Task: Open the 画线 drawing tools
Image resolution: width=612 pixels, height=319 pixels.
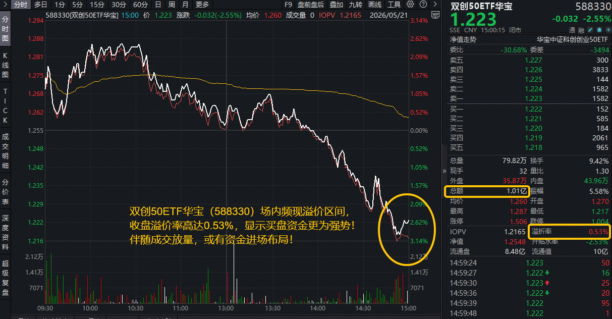Action: [375, 4]
